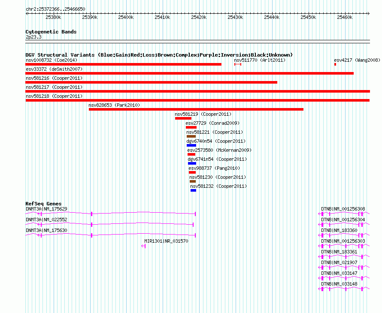Click the 25380k ruler tick label
This screenshot has width=382, height=313.
53,17
